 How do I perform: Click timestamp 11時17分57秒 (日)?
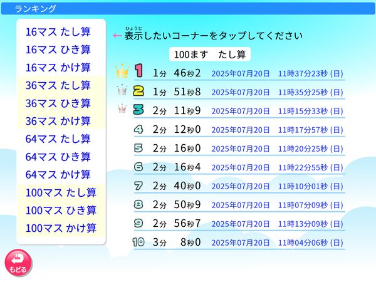(x=311, y=130)
